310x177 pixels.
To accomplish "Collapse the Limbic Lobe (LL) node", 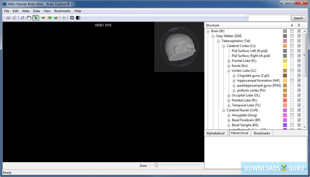I will coord(229,71).
